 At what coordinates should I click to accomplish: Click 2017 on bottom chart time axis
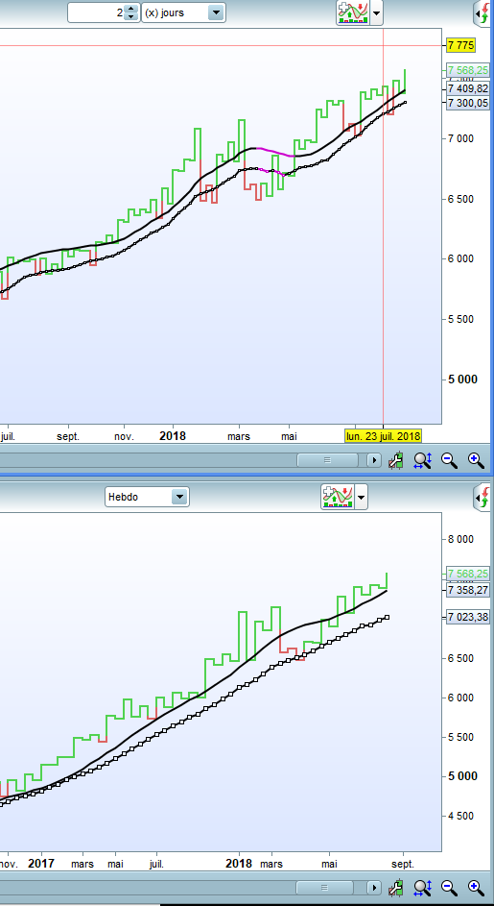pyautogui.click(x=41, y=863)
